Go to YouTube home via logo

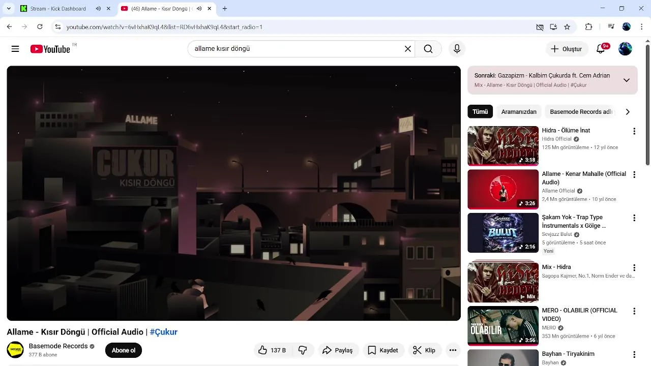pos(50,49)
